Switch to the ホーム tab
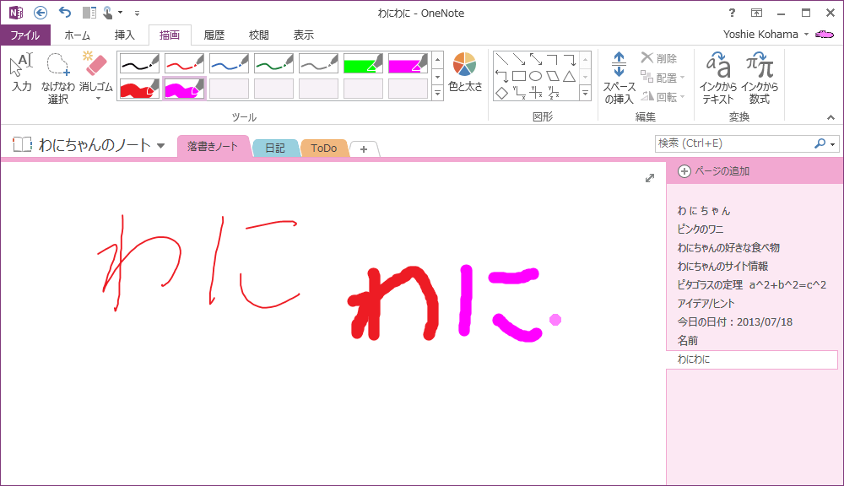Image resolution: width=844 pixels, height=486 pixels. pyautogui.click(x=77, y=35)
